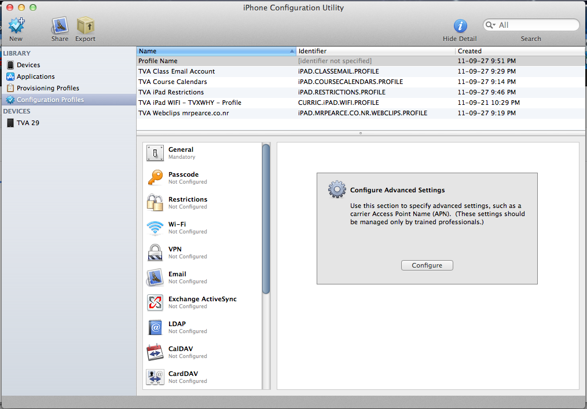Select the TVA 29 device icon
The height and width of the screenshot is (409, 587).
(10, 123)
